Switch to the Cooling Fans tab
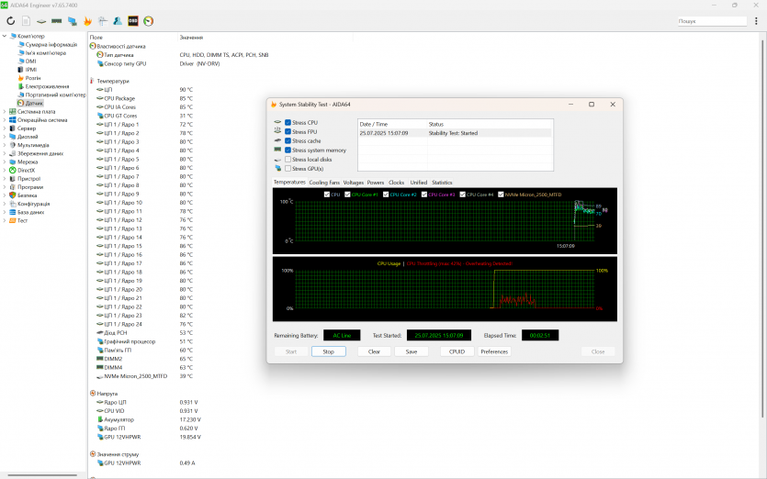The image size is (767, 479). 324,183
